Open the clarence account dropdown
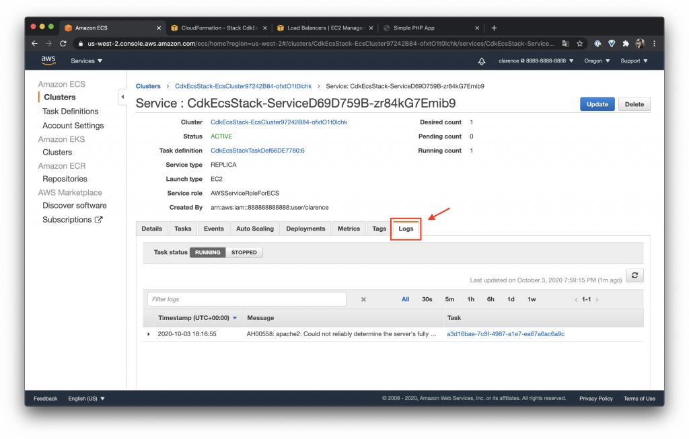 tap(536, 61)
